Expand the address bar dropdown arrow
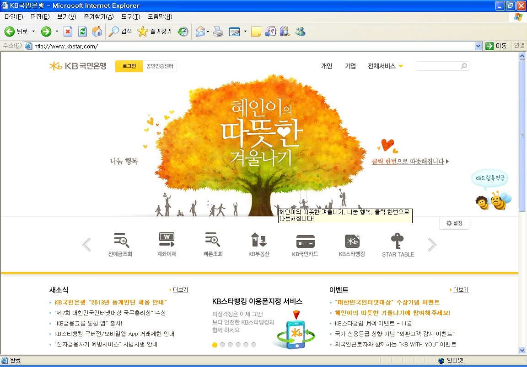 point(478,46)
